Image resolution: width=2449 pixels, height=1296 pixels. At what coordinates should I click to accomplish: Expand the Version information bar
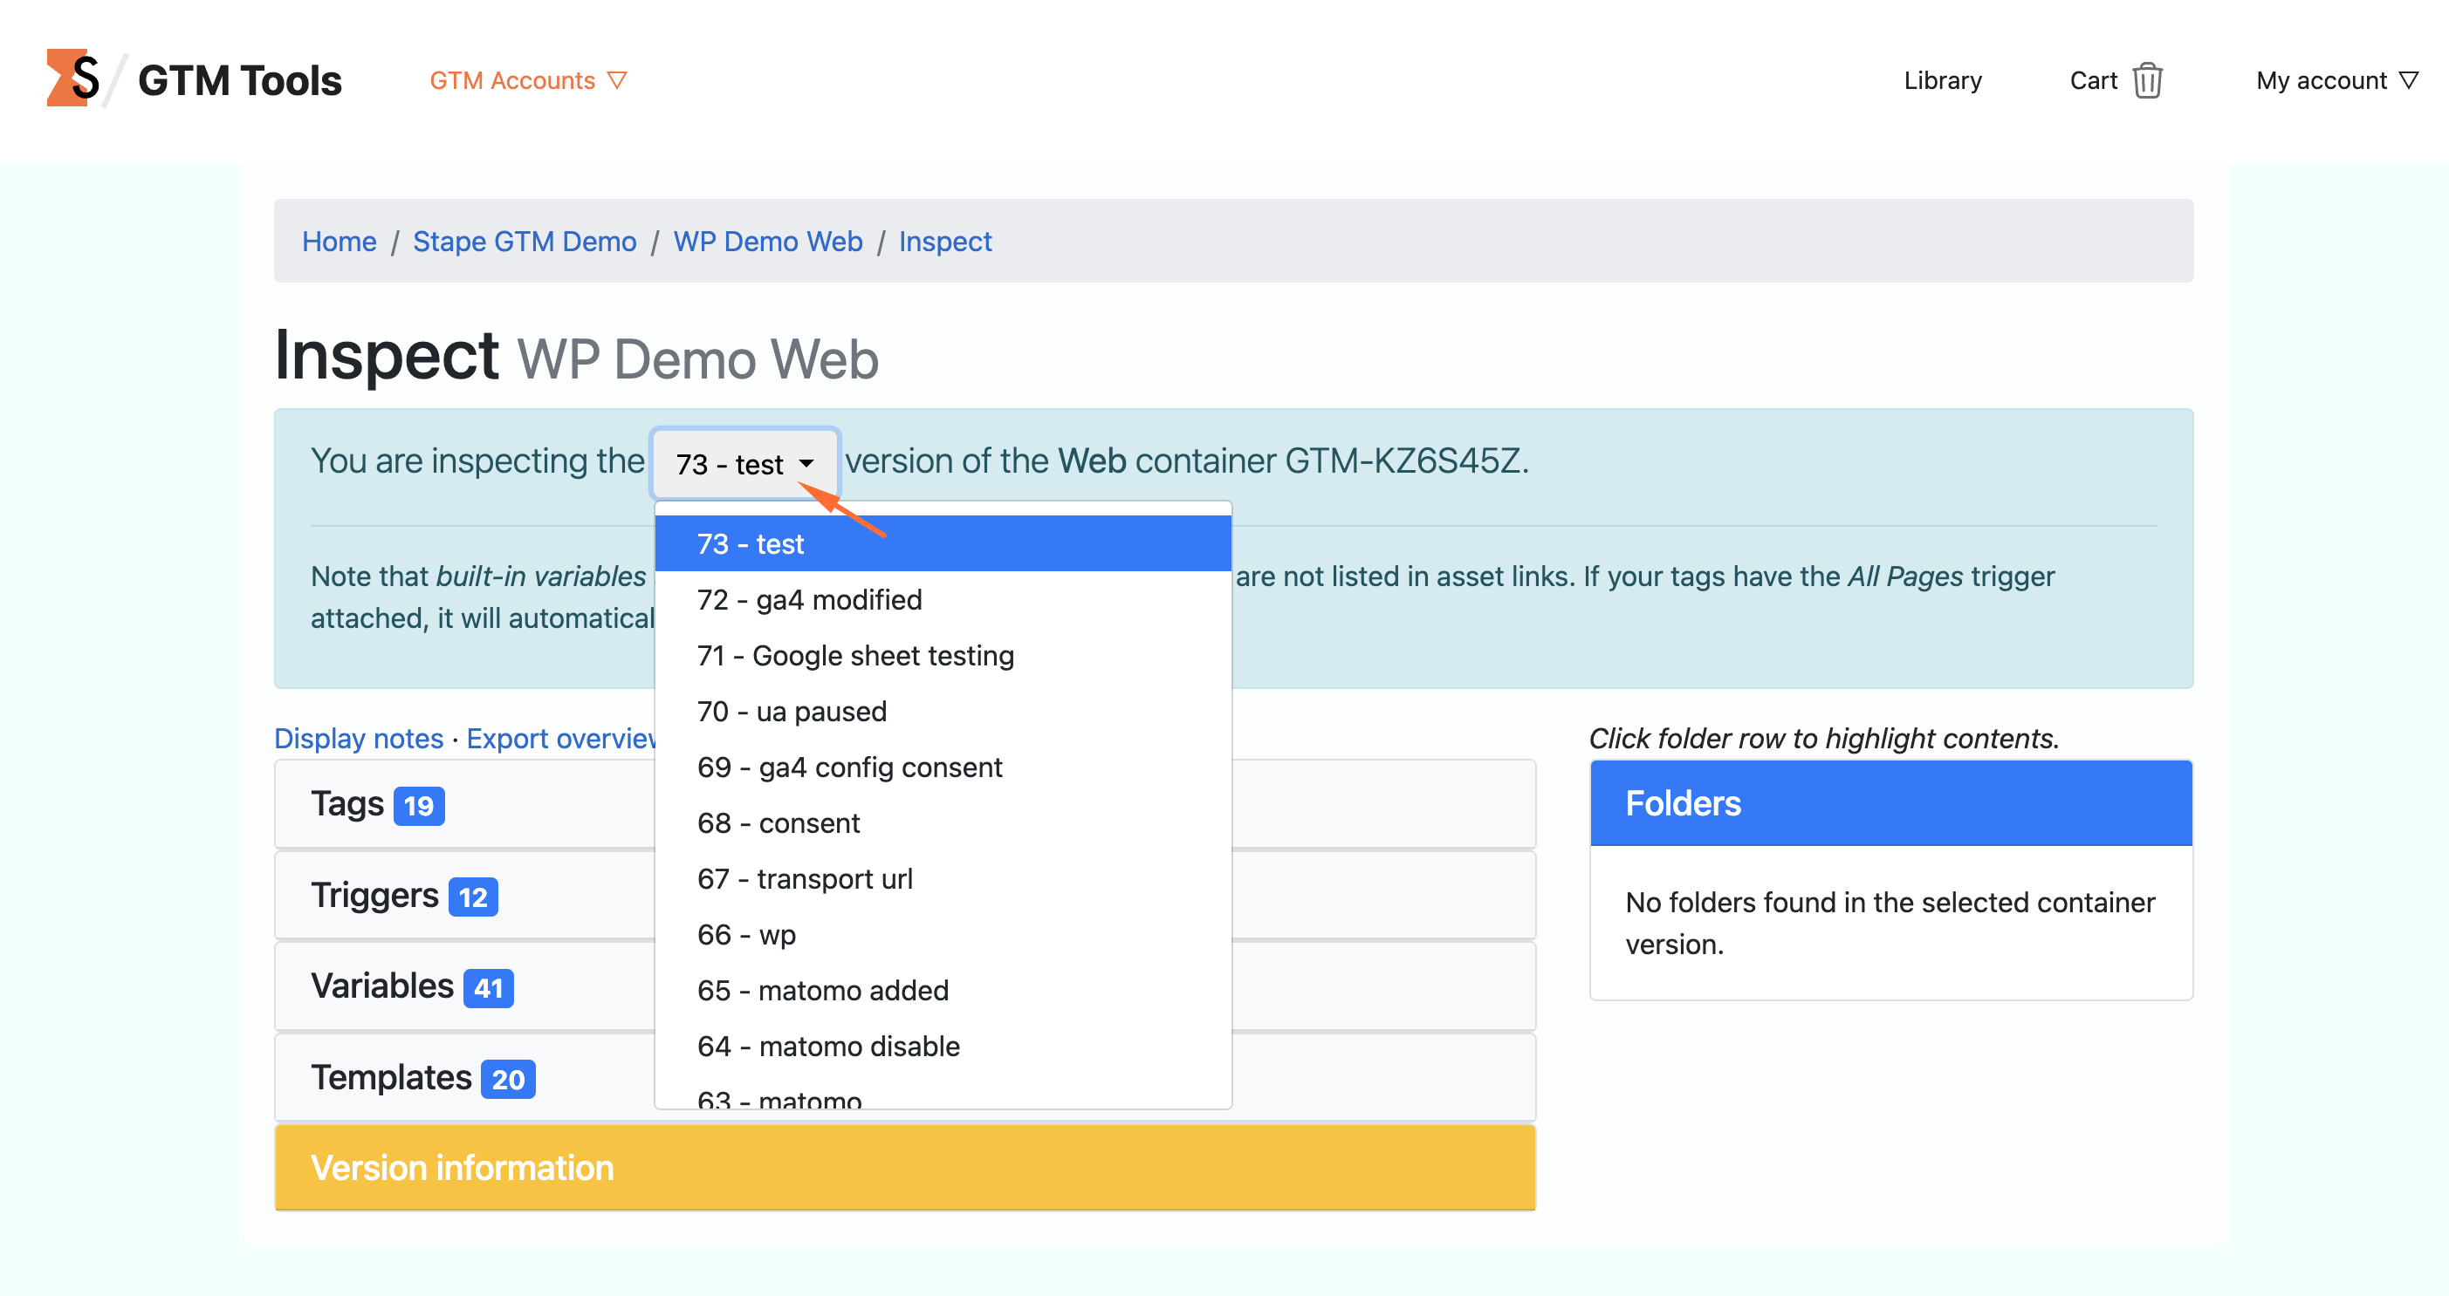[x=463, y=1167]
